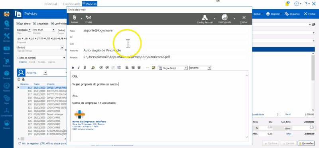The width and height of the screenshot is (319, 148).
Task: Insert horizontal line in email body
Action: click(148, 68)
